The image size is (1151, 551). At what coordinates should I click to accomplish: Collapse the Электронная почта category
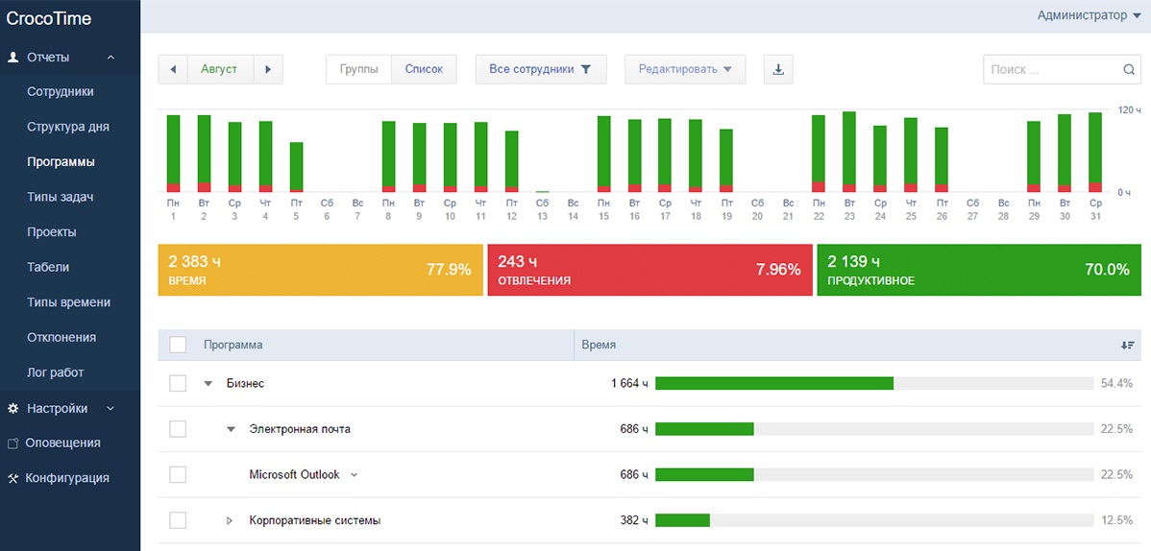pos(231,429)
